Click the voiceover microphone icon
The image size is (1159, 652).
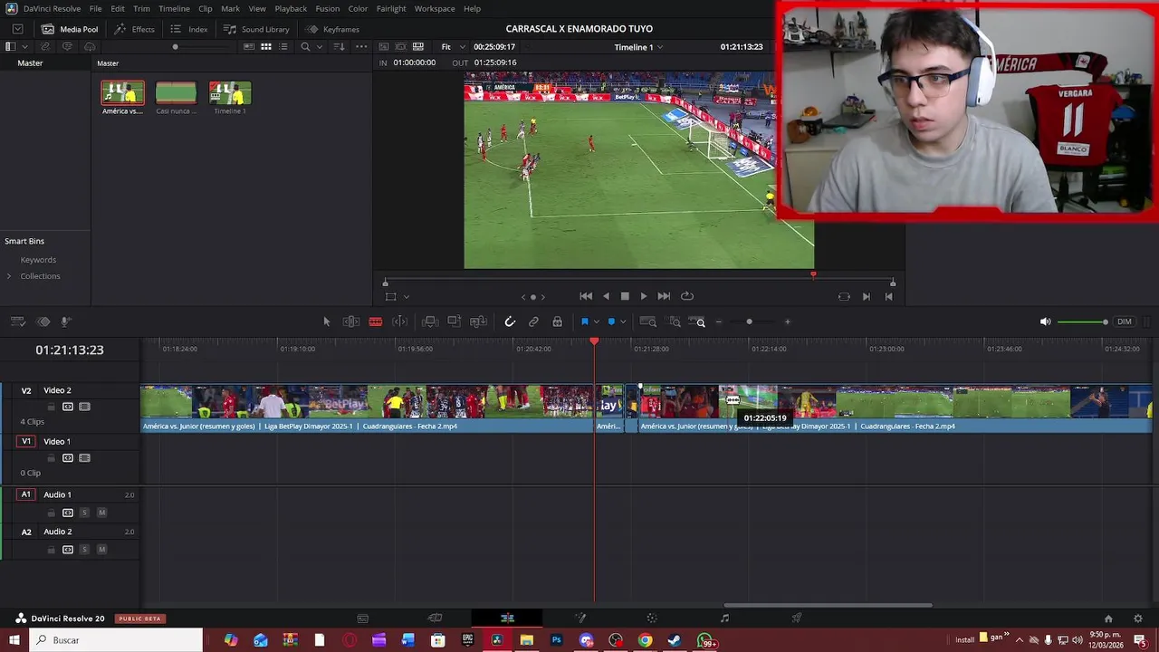(65, 321)
